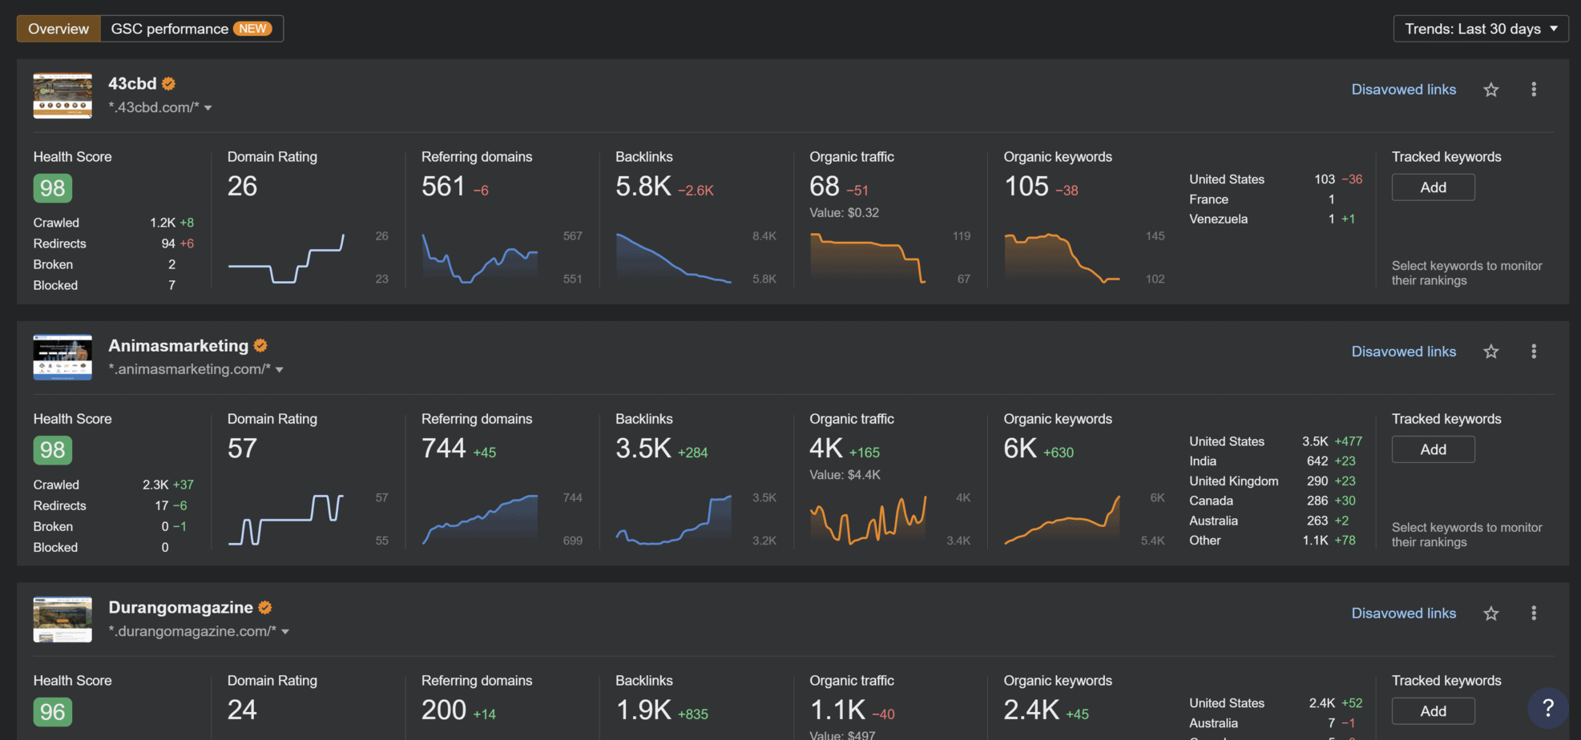1581x740 pixels.
Task: Expand the *.animasmarketing.com/* scope selector
Action: 280,369
